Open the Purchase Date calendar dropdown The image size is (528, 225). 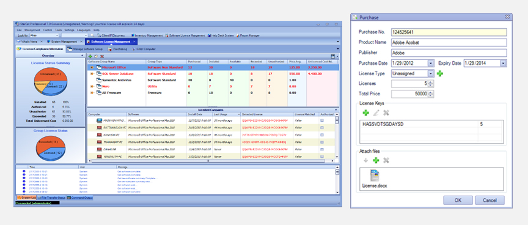tap(431, 63)
